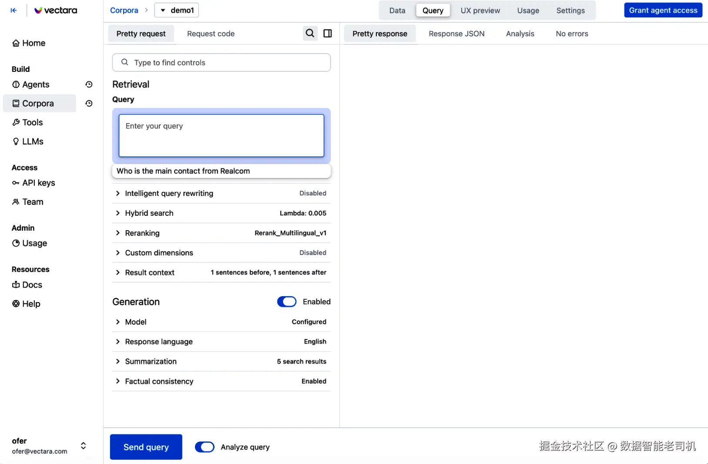
Task: Open the UX preview tab
Action: [x=480, y=10]
